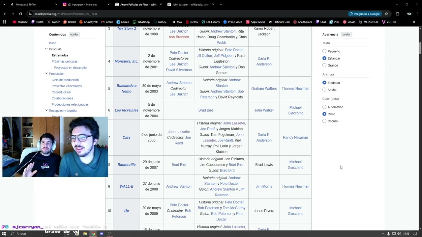Open the Windows Start menu
This screenshot has width=422, height=237.
pos(4,234)
